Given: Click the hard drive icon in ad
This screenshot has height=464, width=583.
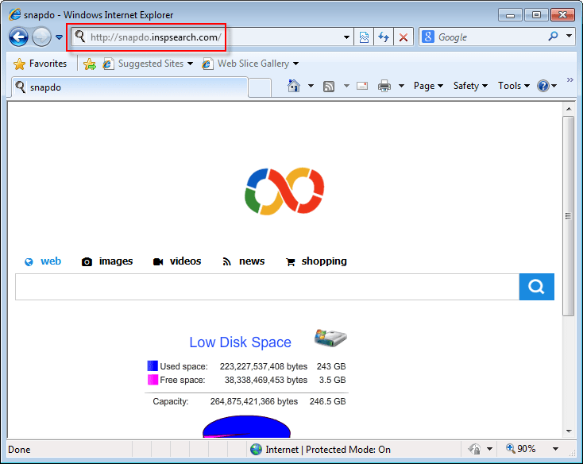Looking at the screenshot, I should tap(330, 338).
